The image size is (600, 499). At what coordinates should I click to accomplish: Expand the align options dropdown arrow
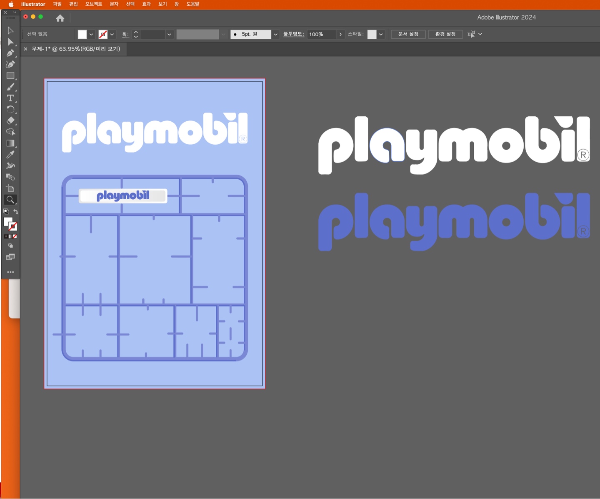[x=480, y=34]
